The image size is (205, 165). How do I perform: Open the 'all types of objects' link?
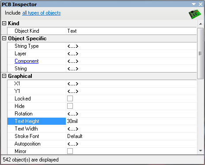[42, 13]
